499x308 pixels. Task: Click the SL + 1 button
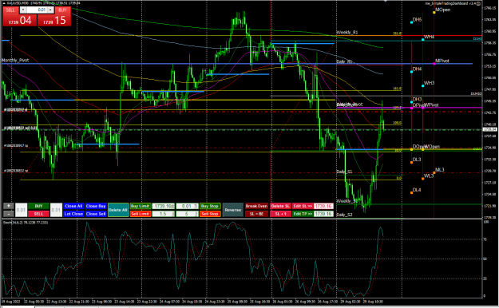pyautogui.click(x=280, y=214)
